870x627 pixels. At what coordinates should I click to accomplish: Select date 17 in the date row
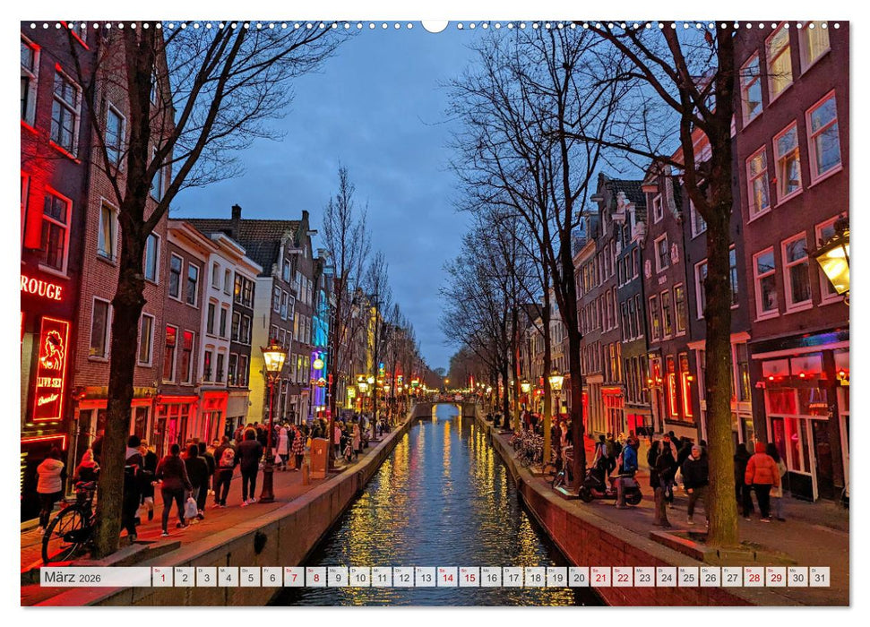click(x=513, y=580)
